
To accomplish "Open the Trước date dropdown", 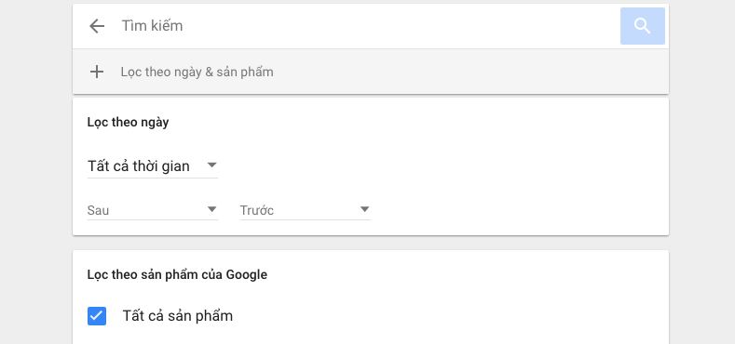I will [x=306, y=210].
